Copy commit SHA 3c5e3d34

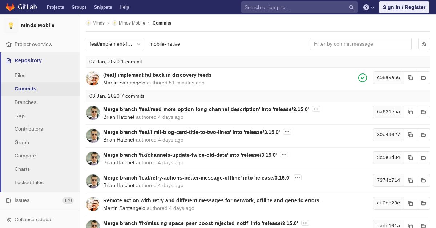(x=410, y=158)
